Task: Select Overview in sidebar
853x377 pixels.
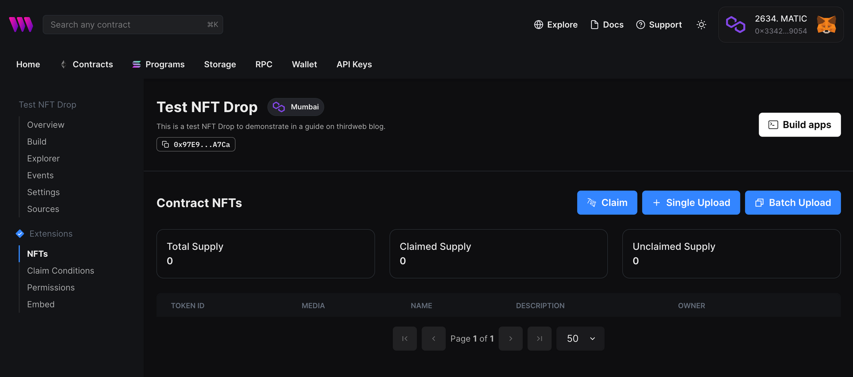Action: tap(46, 125)
